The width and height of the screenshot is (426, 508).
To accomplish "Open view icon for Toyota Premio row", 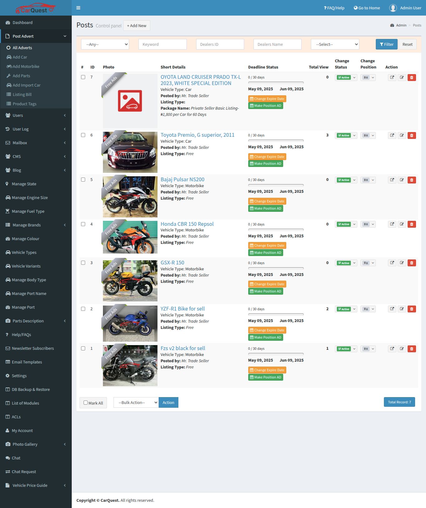I will 392,135.
